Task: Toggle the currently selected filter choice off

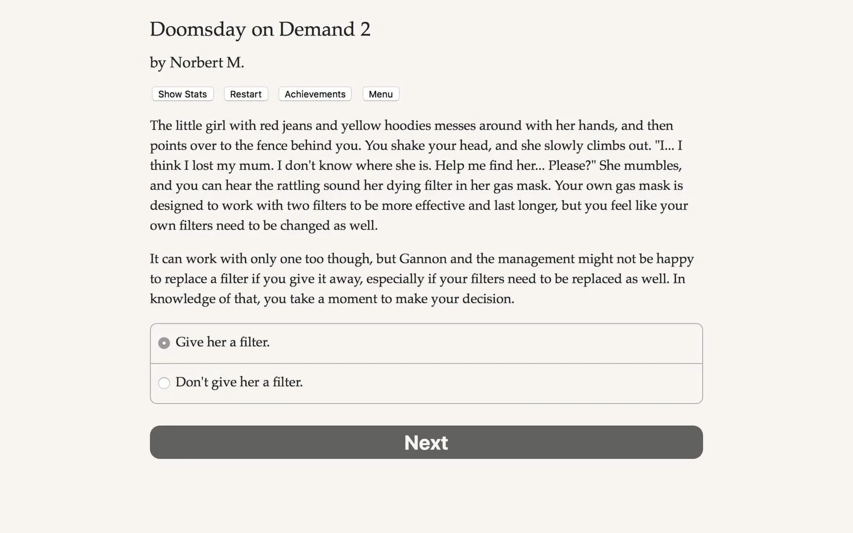Action: tap(164, 342)
